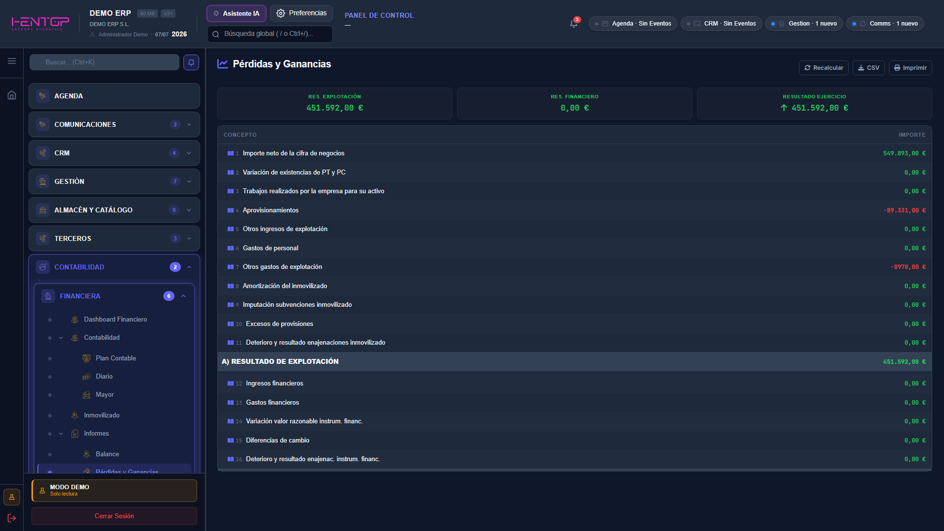Open the notifications bell
Viewport: 944px width, 531px height.
click(573, 23)
